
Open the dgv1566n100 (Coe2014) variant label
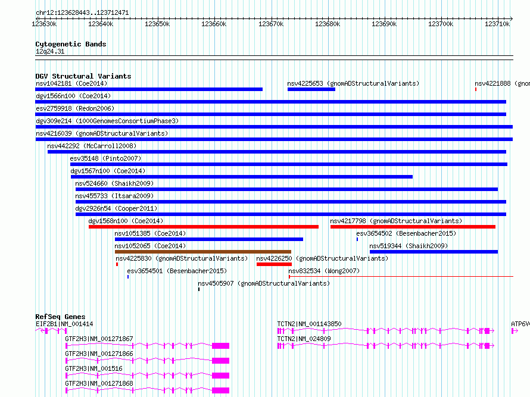point(73,96)
